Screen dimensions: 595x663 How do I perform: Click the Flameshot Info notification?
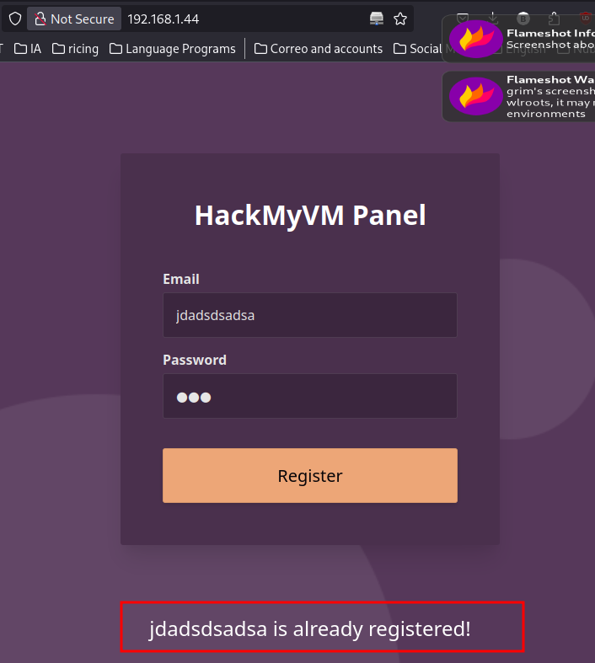pyautogui.click(x=519, y=39)
